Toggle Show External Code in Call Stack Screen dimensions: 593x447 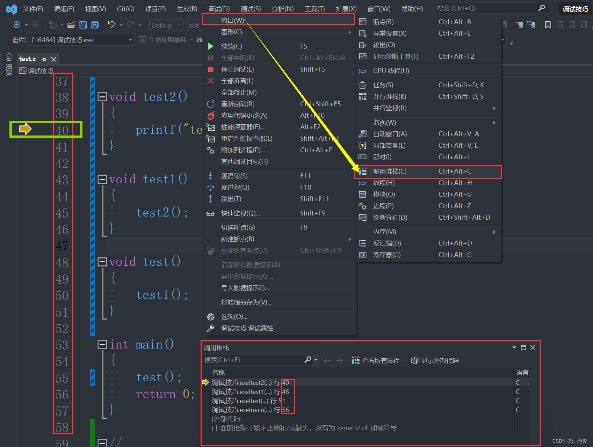click(435, 360)
